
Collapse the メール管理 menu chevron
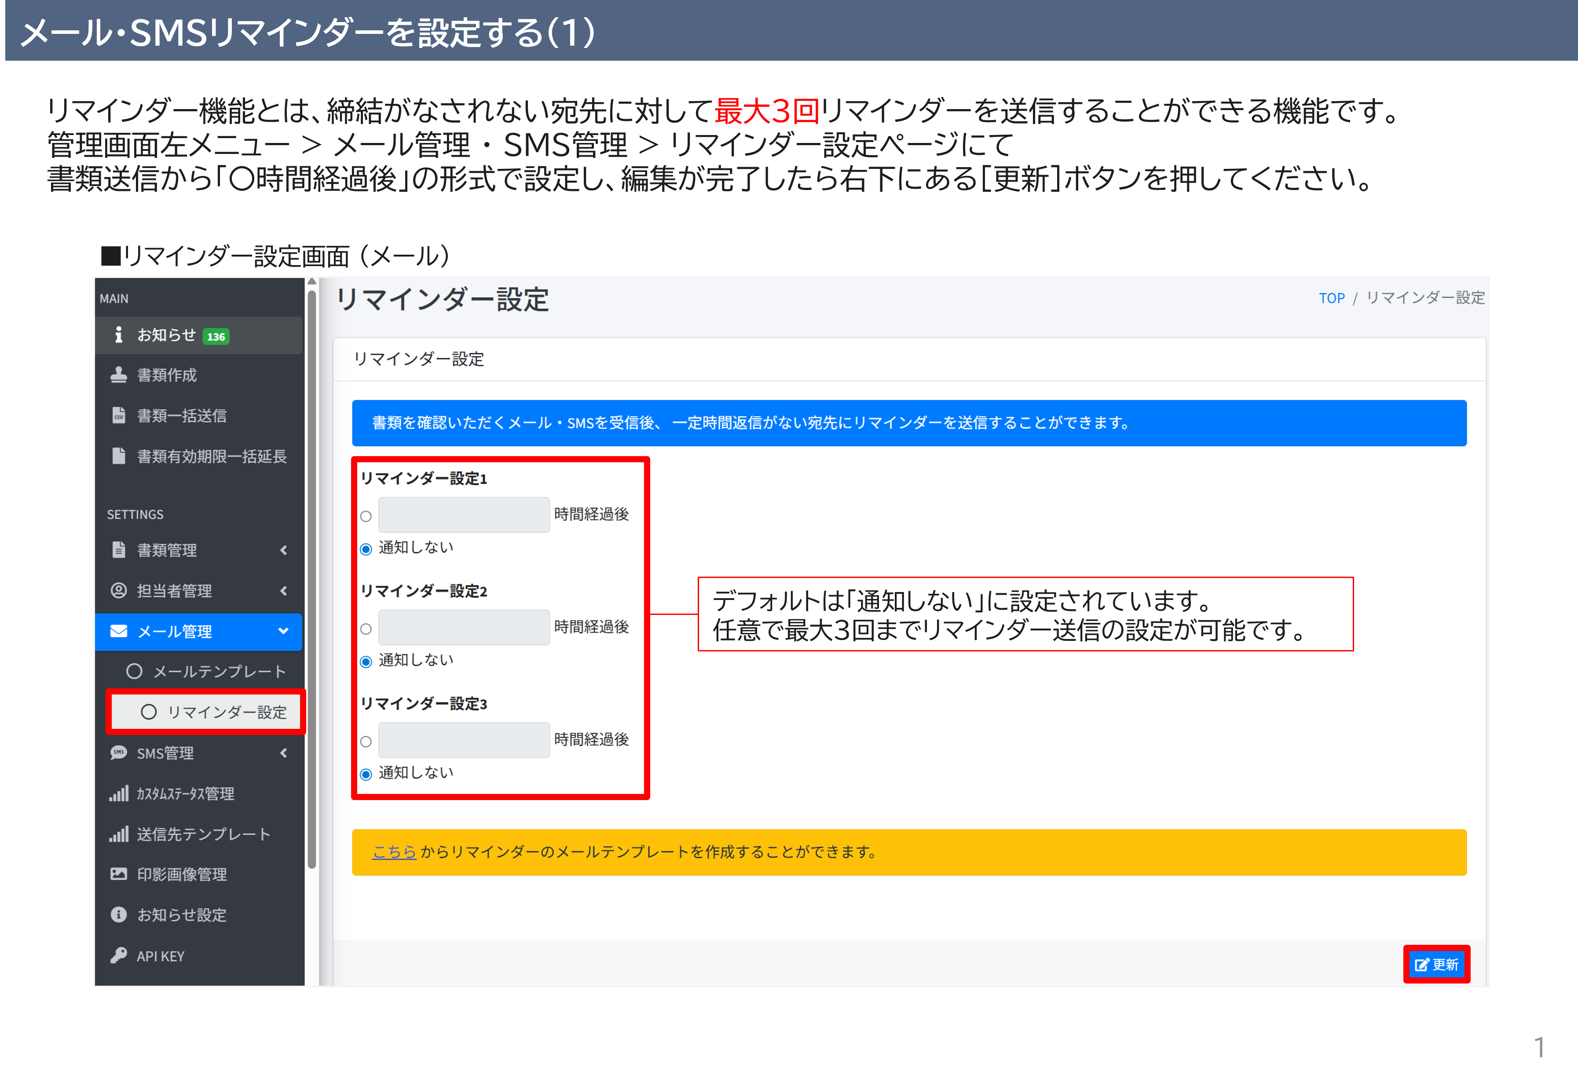pos(284,631)
